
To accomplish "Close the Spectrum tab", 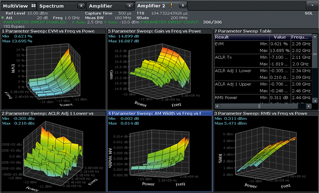I will (x=81, y=6).
